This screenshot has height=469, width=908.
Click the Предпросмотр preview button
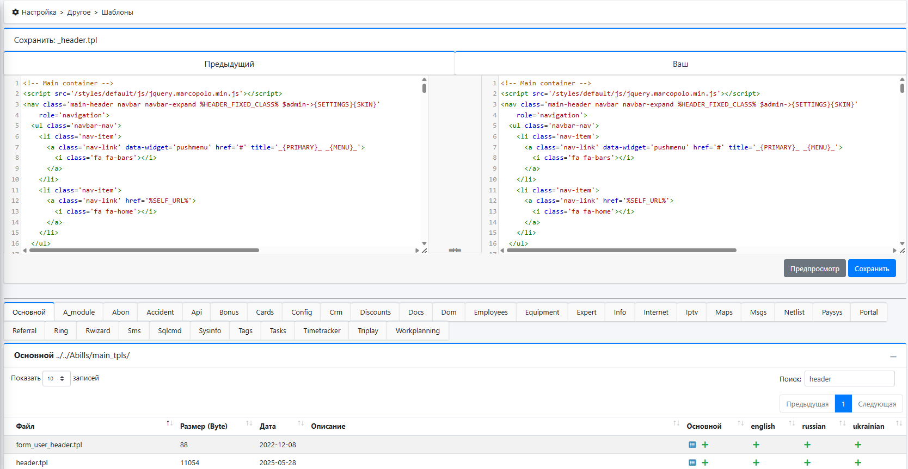pyautogui.click(x=815, y=268)
